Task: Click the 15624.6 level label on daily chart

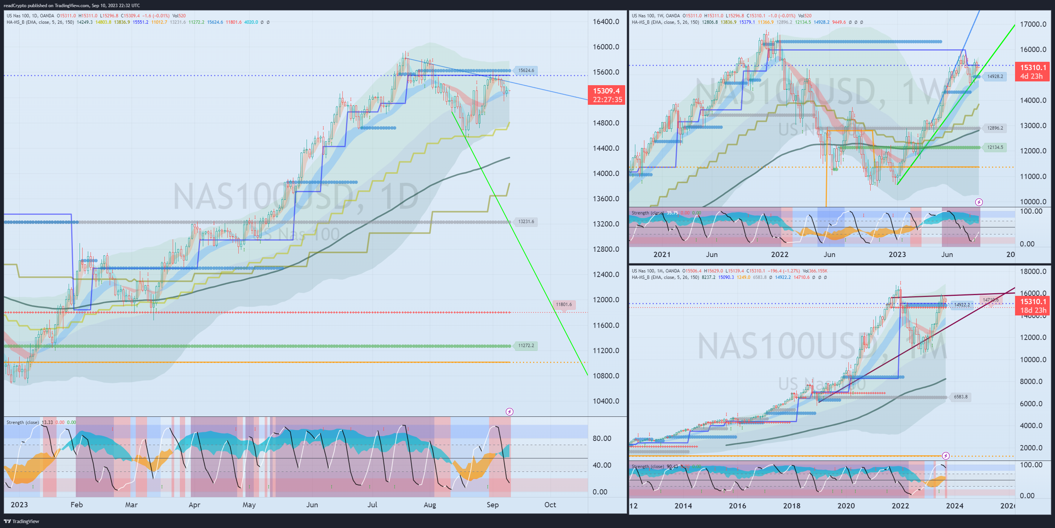Action: [526, 70]
